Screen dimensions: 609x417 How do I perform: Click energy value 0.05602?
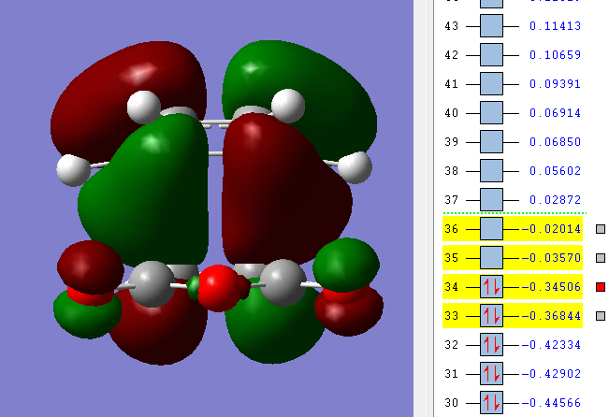pyautogui.click(x=555, y=171)
